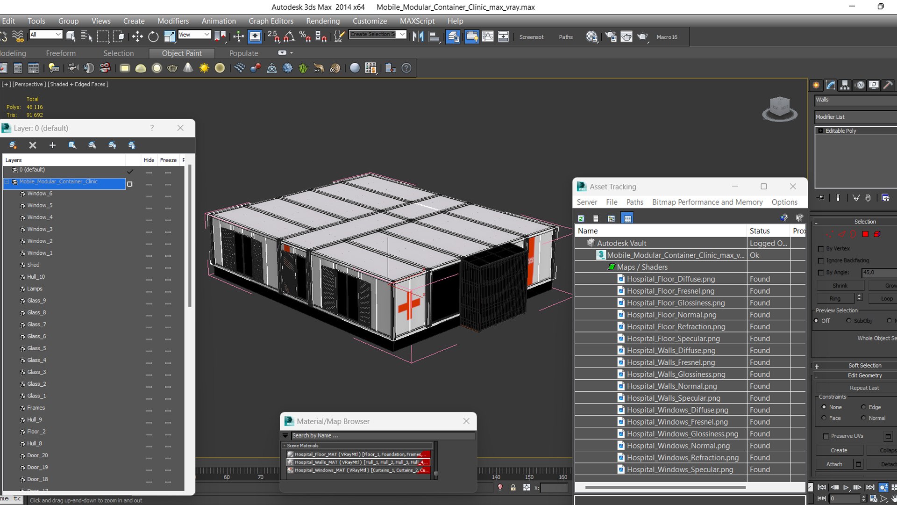Select the Rotate transform tool
The height and width of the screenshot is (505, 897).
point(153,36)
